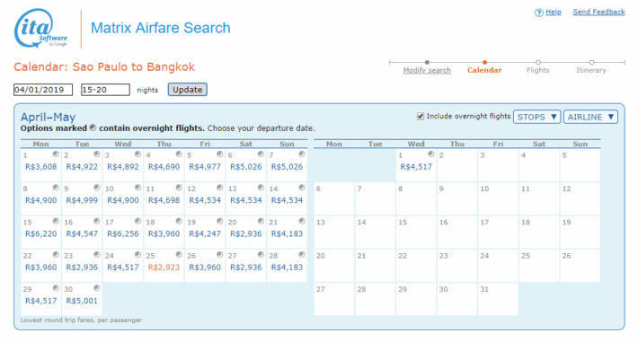Click overnight icon on April 25

tap(179, 255)
